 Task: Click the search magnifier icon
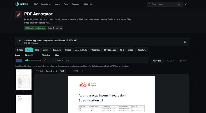point(149,4)
